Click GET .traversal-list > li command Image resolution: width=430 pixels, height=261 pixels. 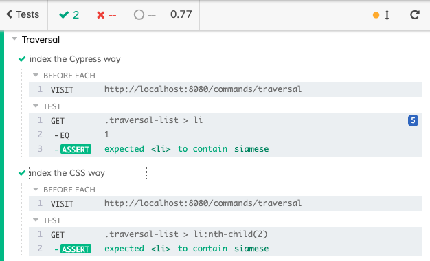[225, 121]
